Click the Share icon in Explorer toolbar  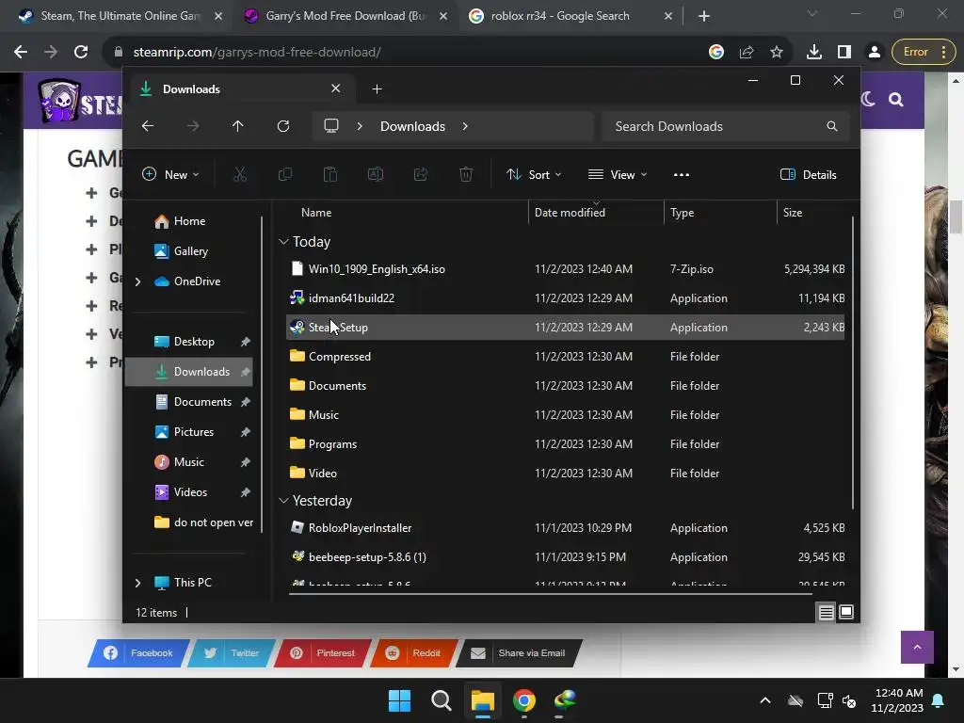[421, 174]
